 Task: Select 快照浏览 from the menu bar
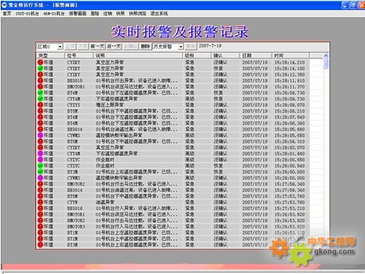click(138, 14)
